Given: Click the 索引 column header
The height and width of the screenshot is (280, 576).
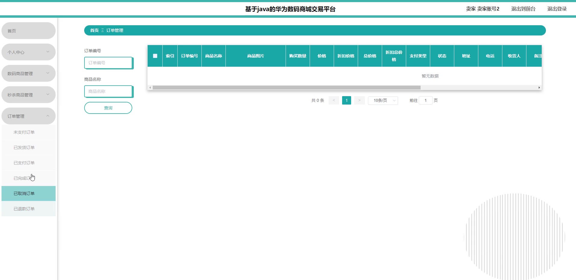Looking at the screenshot, I should click(x=170, y=56).
